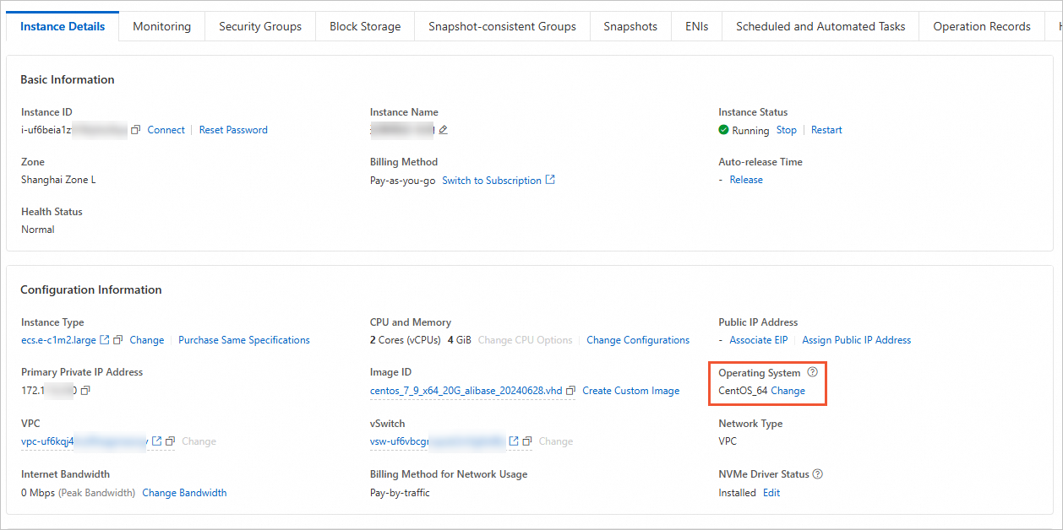This screenshot has height=530, width=1063.
Task: Click the pencil icon to edit Instance Name
Action: click(x=443, y=130)
